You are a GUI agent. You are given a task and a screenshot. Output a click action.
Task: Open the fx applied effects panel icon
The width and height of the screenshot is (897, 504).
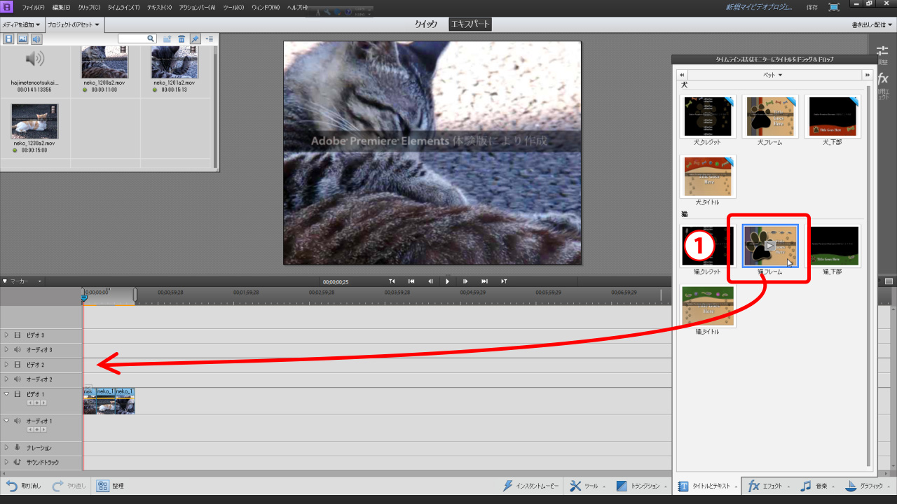(882, 79)
